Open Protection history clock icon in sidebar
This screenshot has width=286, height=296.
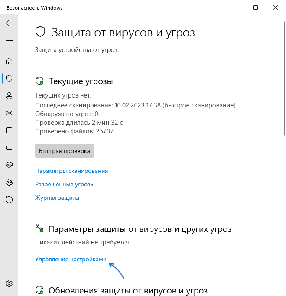(x=9, y=200)
